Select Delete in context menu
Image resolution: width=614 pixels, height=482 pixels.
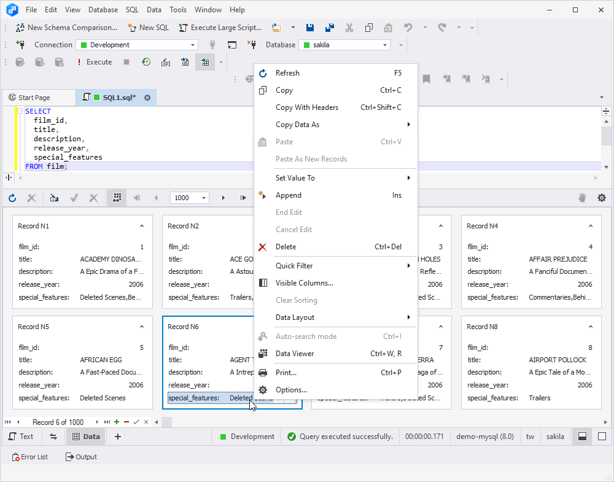[336, 247]
